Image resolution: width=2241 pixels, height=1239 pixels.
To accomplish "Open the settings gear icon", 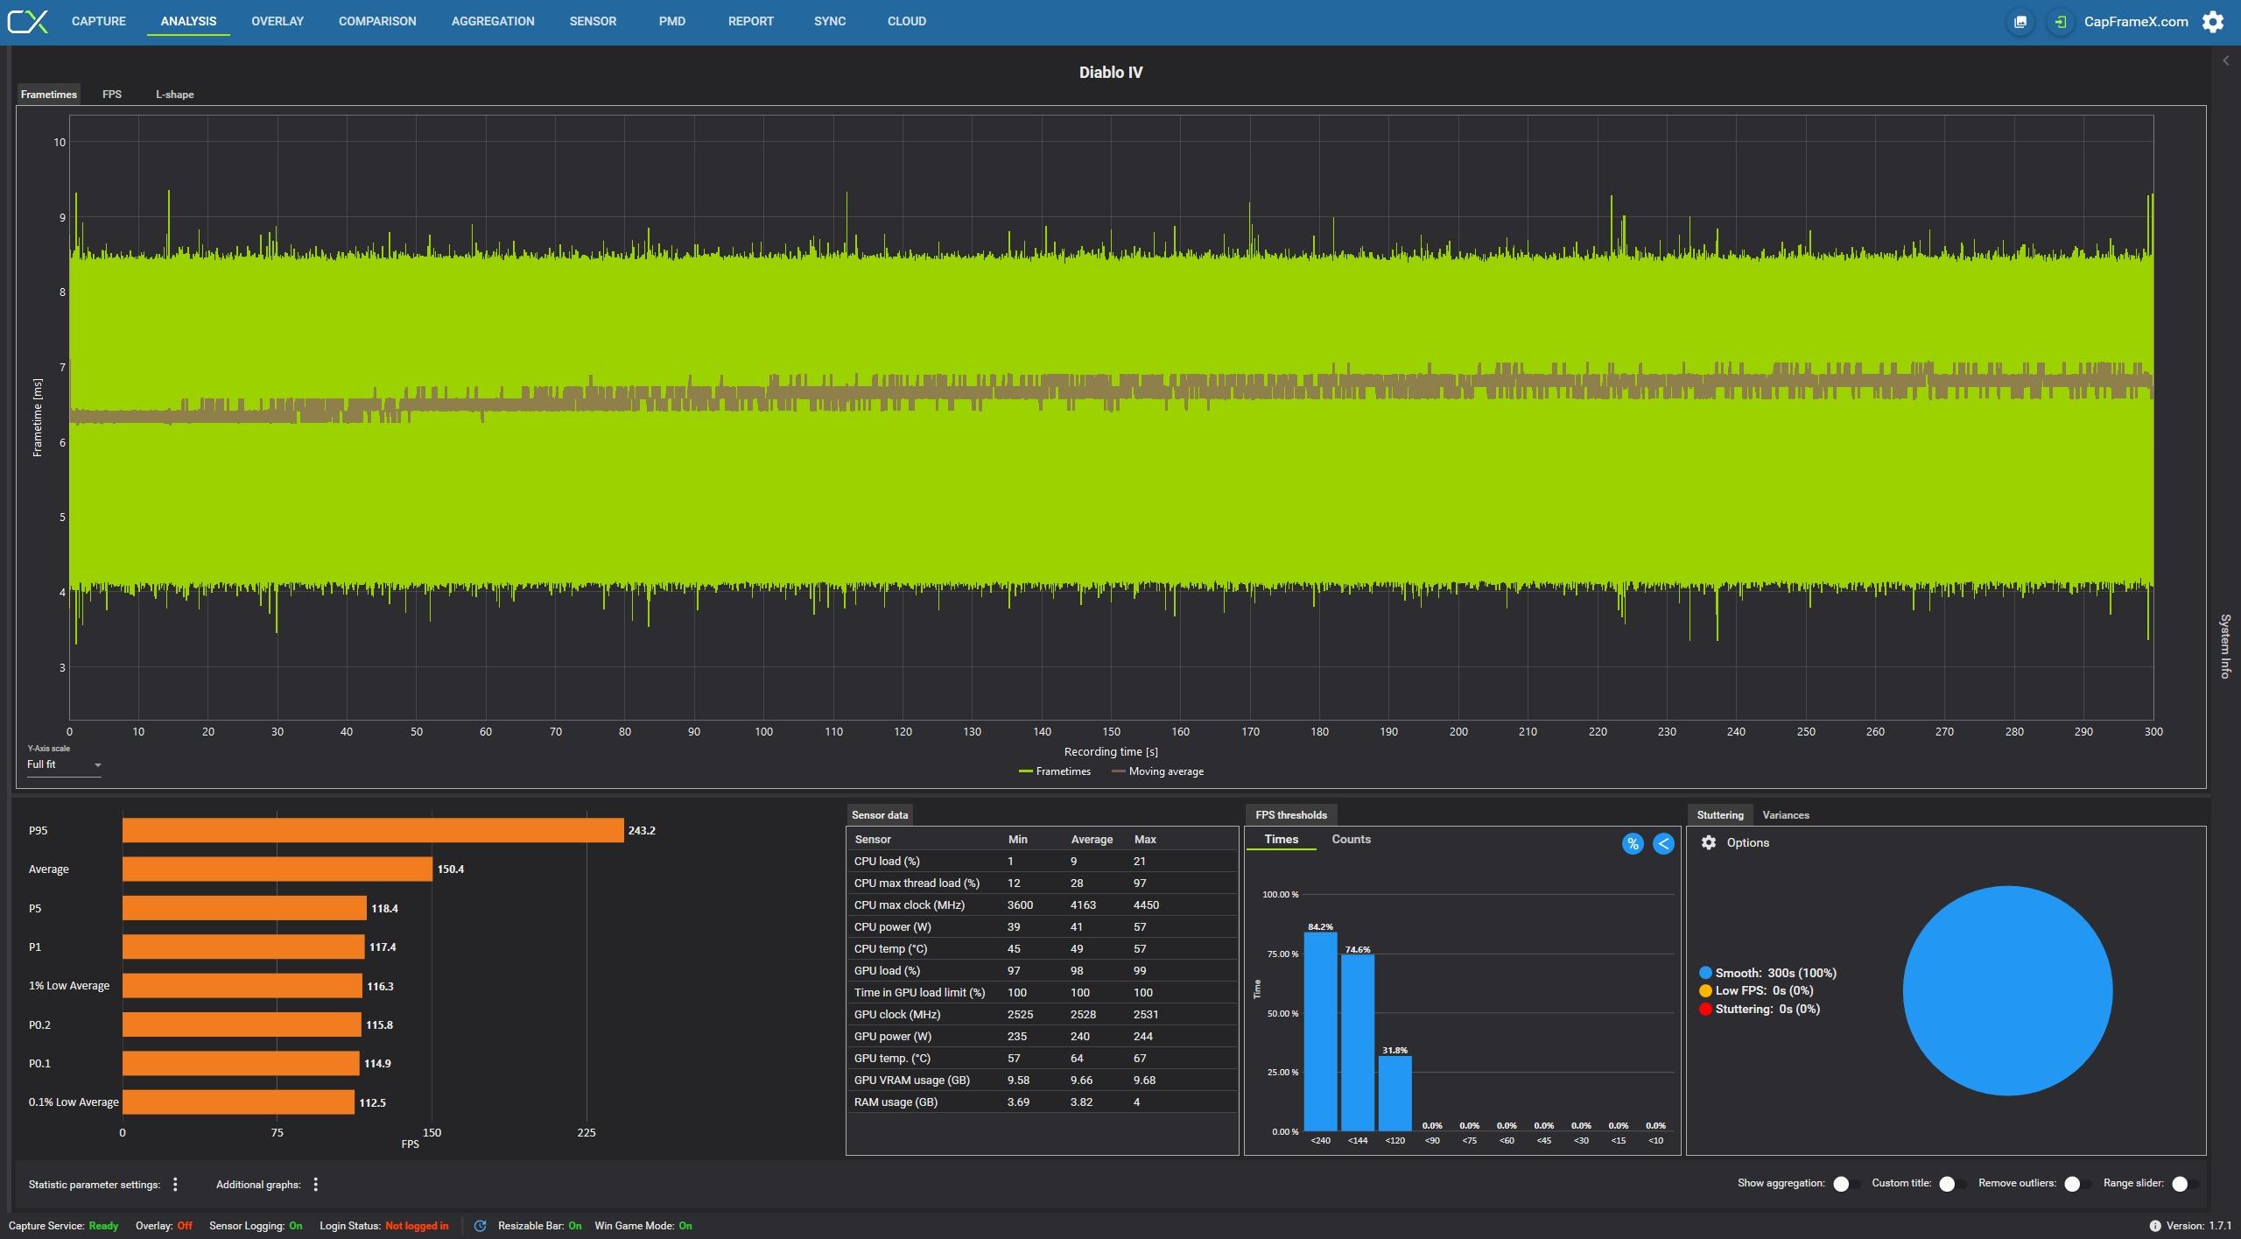I will (x=2213, y=22).
